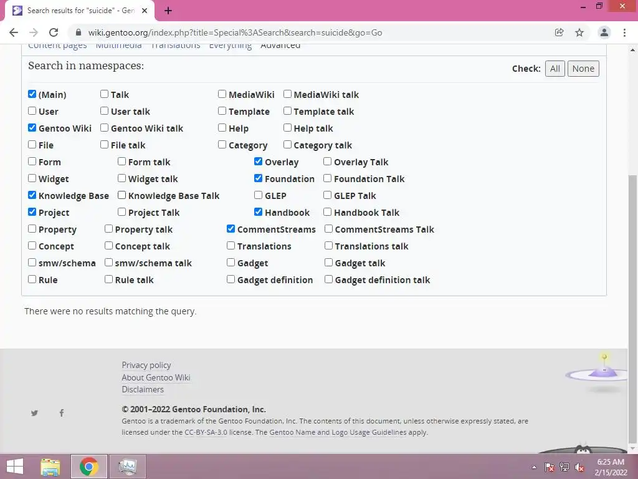The width and height of the screenshot is (638, 479).
Task: Click the Chrome taskbar icon
Action: (x=89, y=467)
